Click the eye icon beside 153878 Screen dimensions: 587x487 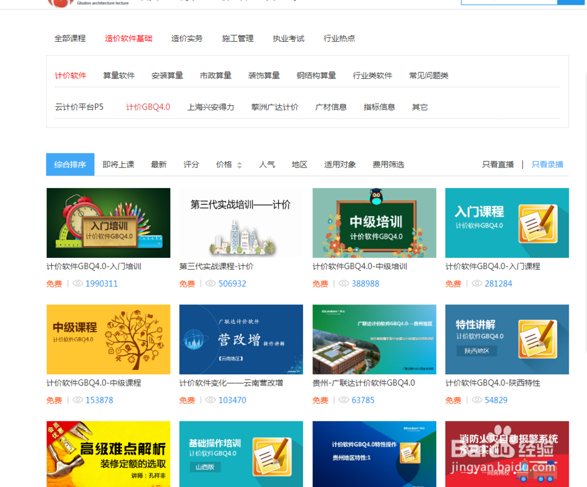point(77,399)
